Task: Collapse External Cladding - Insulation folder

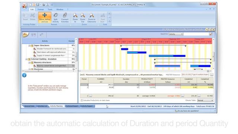Action: tap(26, 59)
